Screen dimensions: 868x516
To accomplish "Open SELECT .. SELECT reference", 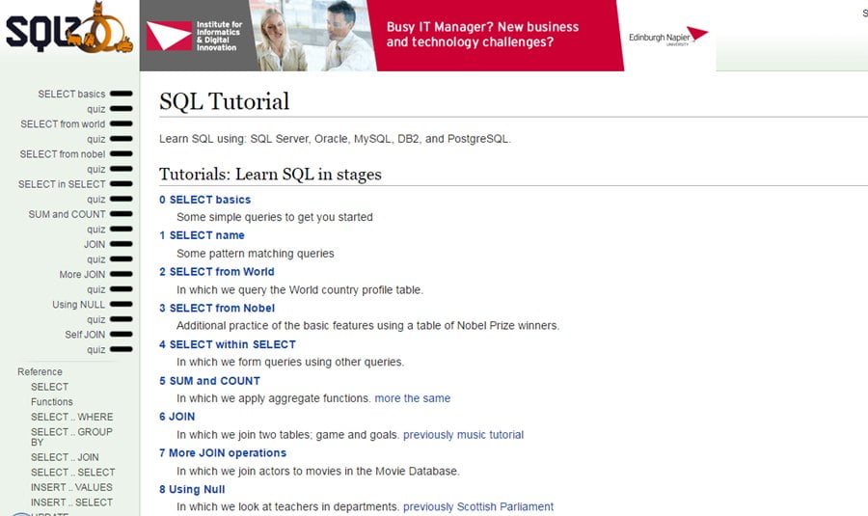I will click(73, 473).
